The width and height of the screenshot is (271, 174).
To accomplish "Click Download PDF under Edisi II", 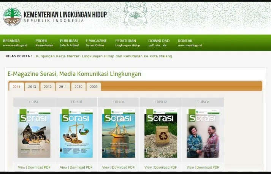I will tap(81, 168).
